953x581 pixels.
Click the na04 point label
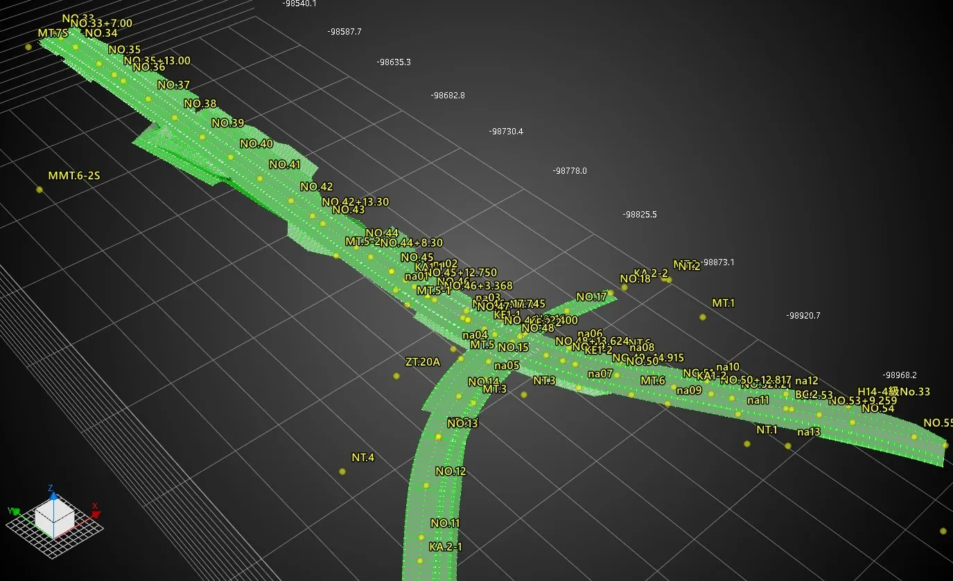pyautogui.click(x=475, y=335)
